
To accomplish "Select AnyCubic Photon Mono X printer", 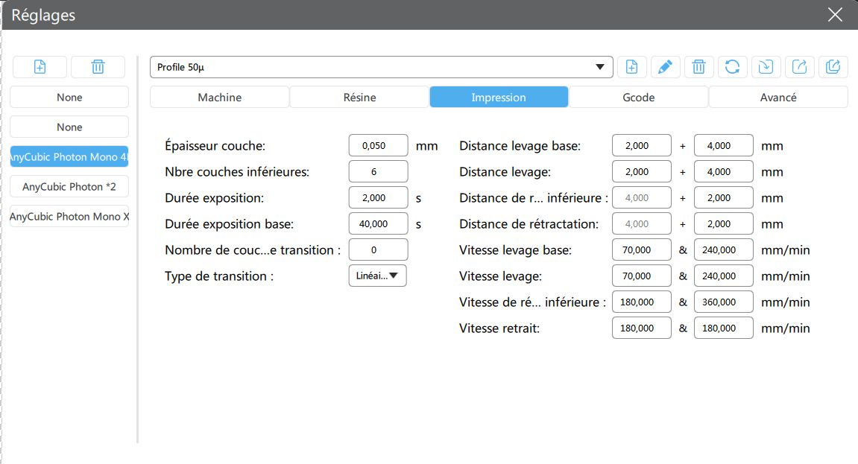I will (69, 217).
